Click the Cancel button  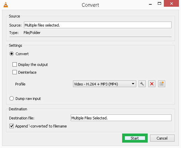[162, 138]
